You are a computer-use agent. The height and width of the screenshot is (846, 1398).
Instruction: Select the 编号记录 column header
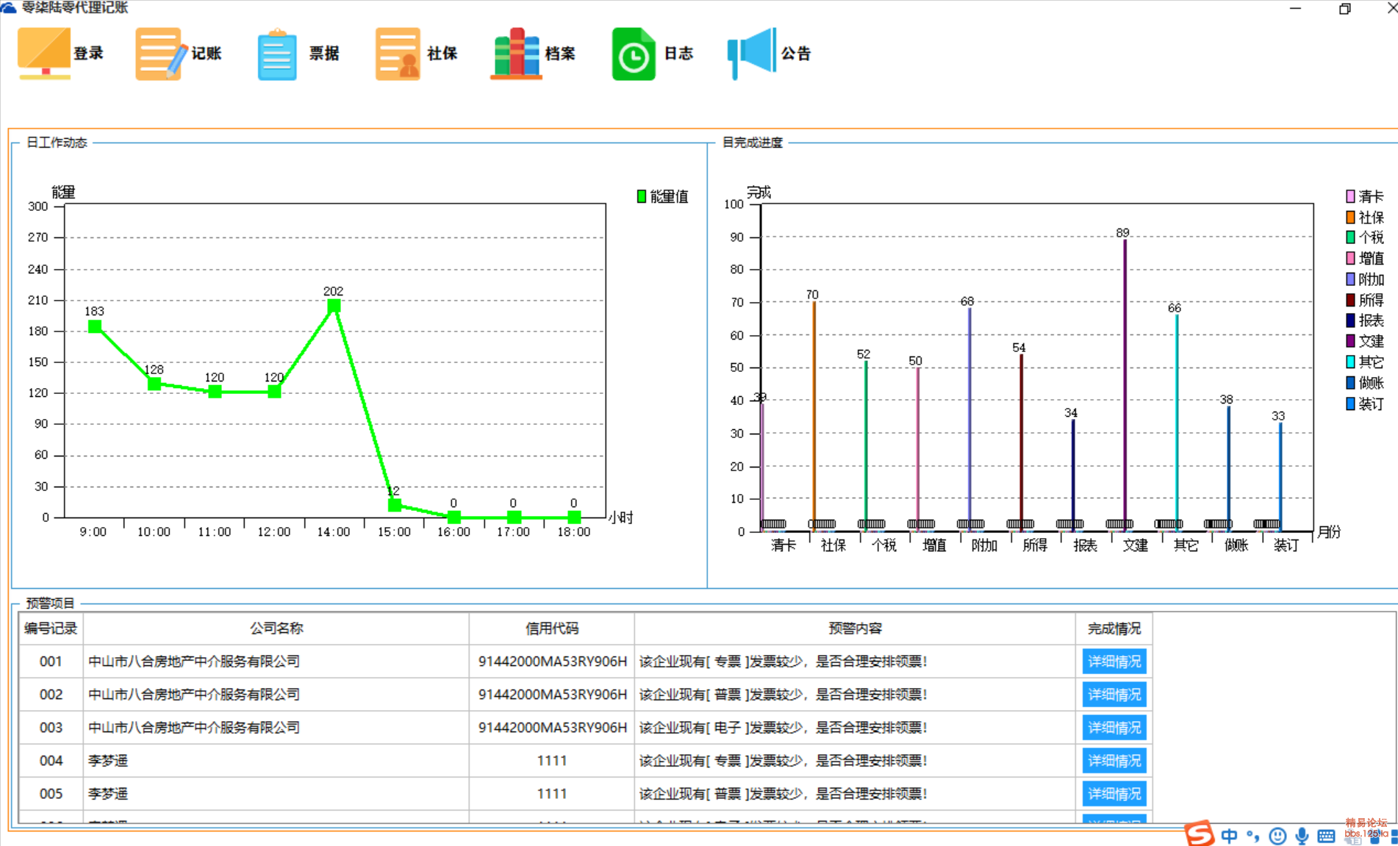pos(51,628)
